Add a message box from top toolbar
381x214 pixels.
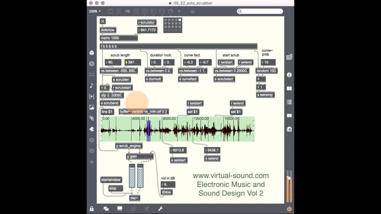119,11
